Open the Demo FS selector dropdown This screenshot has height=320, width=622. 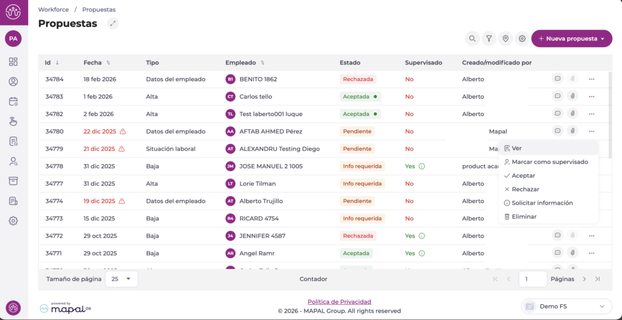(567, 306)
